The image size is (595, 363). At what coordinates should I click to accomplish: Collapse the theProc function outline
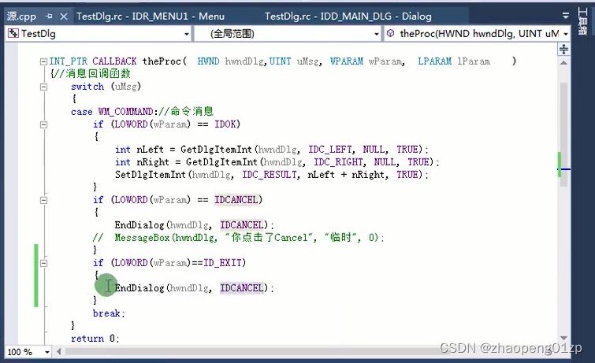click(x=43, y=61)
